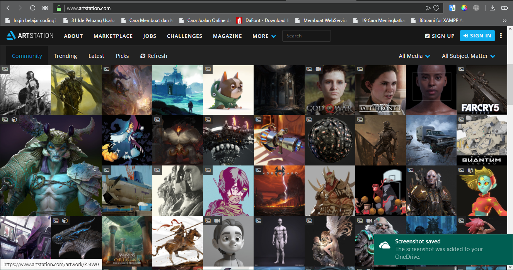Open 'Membuat WebService' bookmark
Viewport: 513px width, 270px height.
tap(321, 20)
